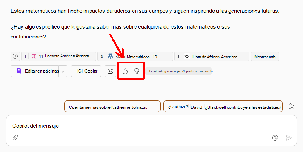Click the sparkle prompt suggestions icon
Image resolution: width=303 pixels, height=152 pixels.
click(291, 106)
